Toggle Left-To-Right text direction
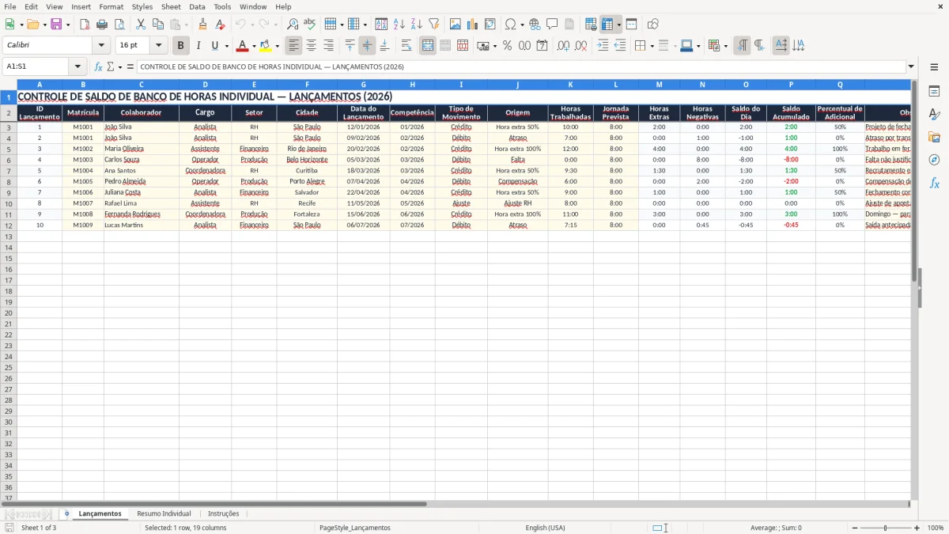 click(x=742, y=46)
